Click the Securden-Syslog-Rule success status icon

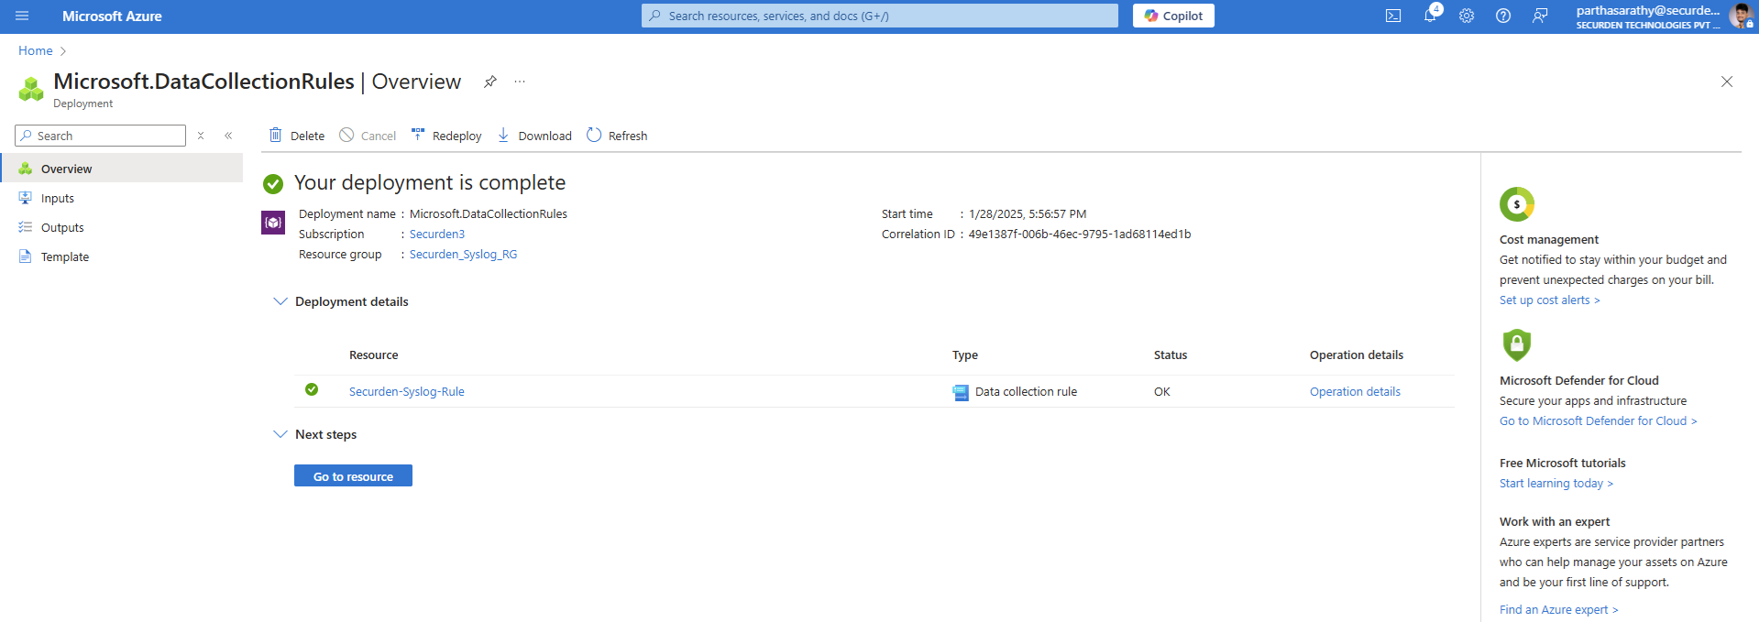click(x=312, y=389)
